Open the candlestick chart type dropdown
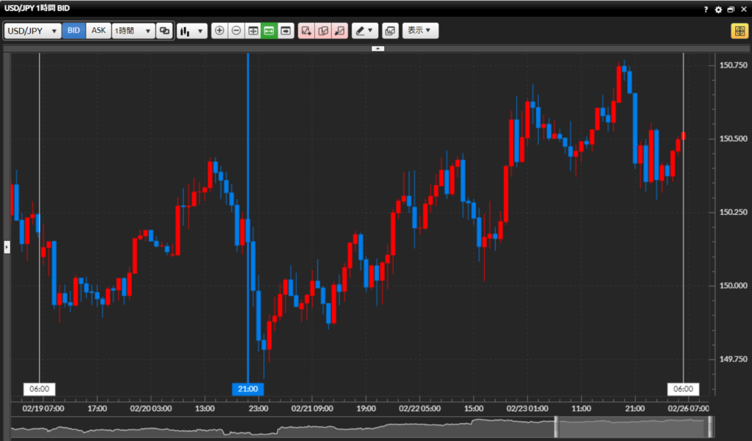This screenshot has height=441, width=752. pos(192,31)
